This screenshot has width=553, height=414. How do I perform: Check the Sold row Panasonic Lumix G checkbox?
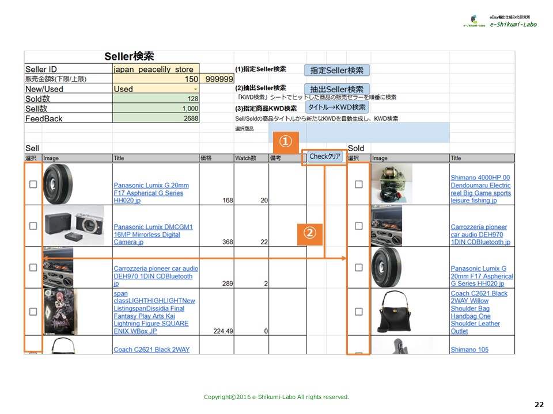click(359, 267)
